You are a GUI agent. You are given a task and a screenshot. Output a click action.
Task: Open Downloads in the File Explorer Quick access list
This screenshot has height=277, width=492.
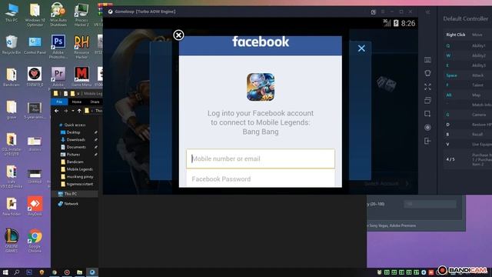(75, 139)
